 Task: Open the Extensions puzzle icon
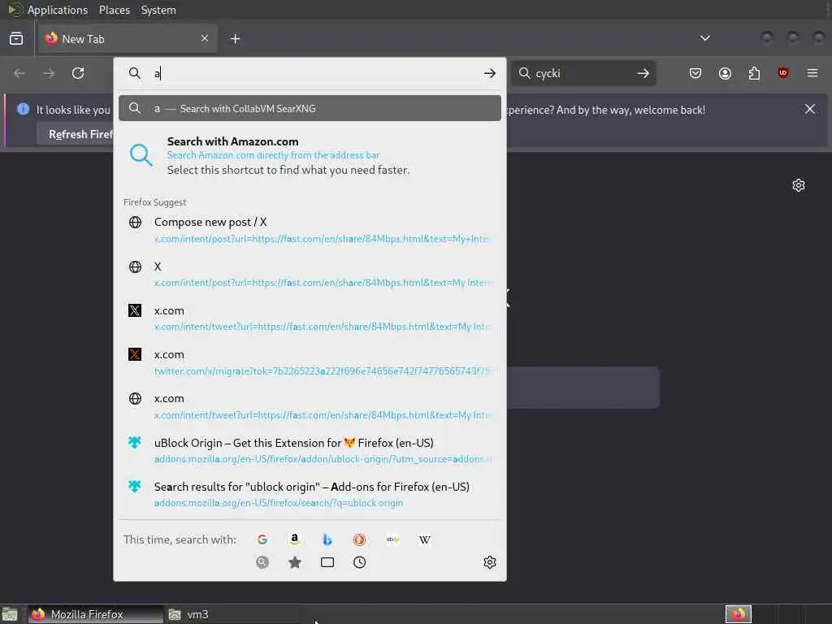754,73
